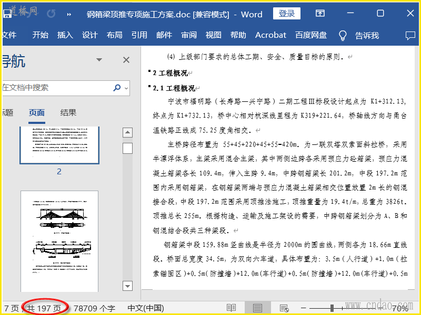
Task: Open the 审阅 ribbon tab
Action: pos(189,35)
